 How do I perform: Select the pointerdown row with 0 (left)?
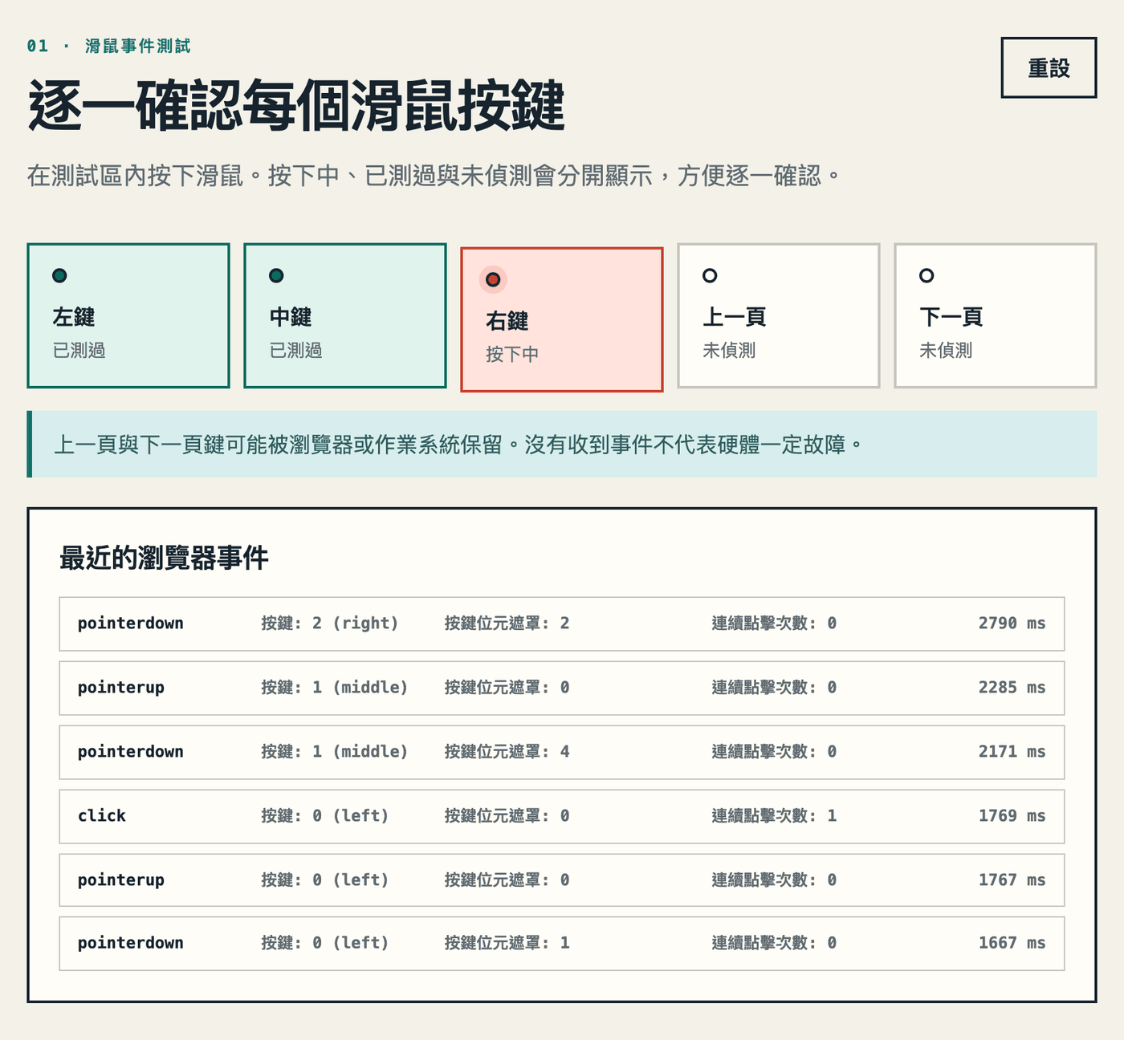(562, 943)
